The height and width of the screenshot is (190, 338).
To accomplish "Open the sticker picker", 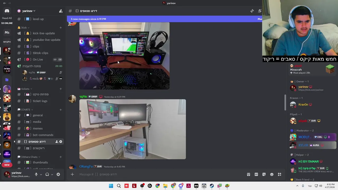I will tap(264, 174).
